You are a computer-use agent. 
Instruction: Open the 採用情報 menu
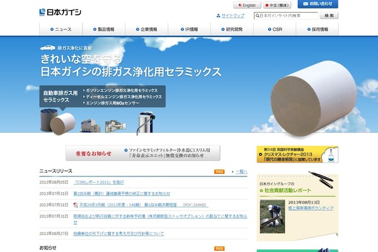[x=318, y=29]
